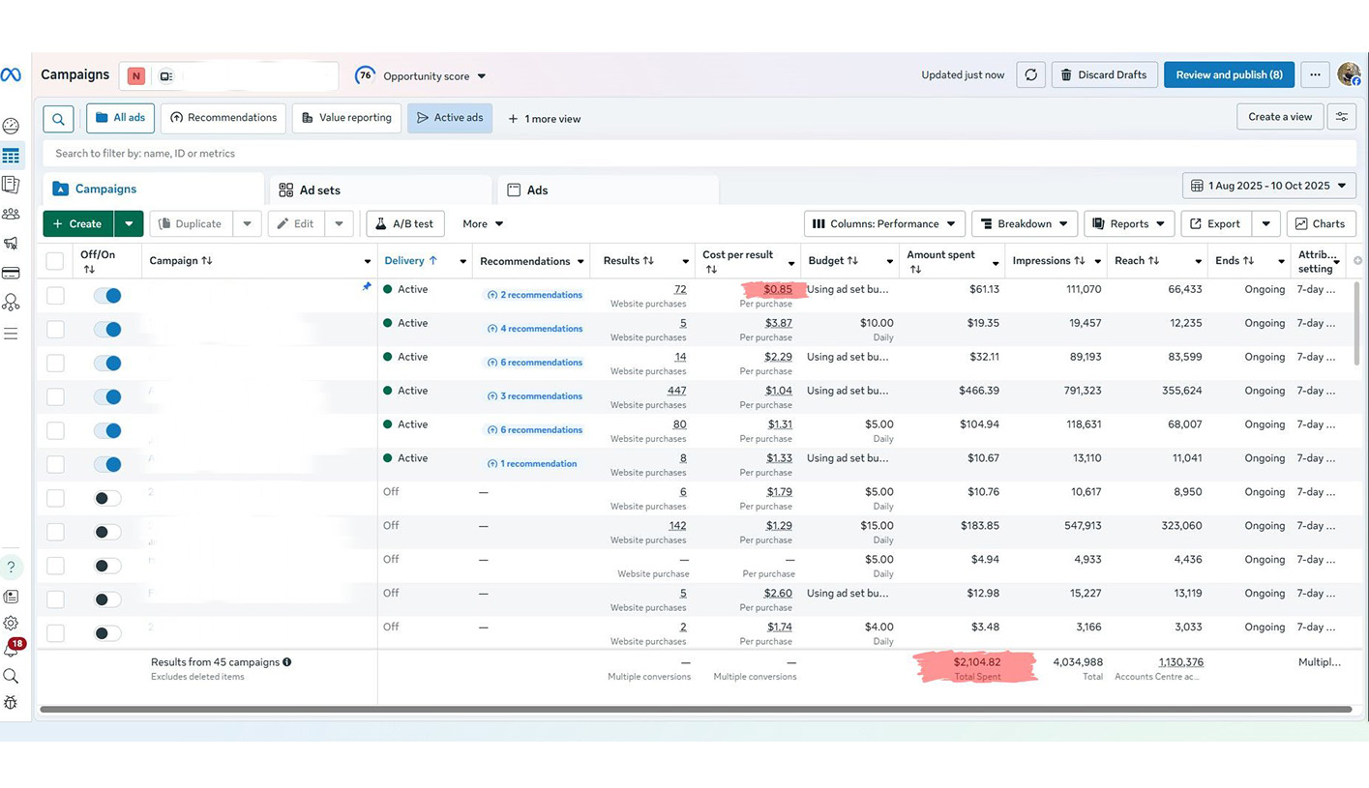The height and width of the screenshot is (788, 1369).
Task: Turn on the campaign with 142 results
Action: tap(107, 532)
